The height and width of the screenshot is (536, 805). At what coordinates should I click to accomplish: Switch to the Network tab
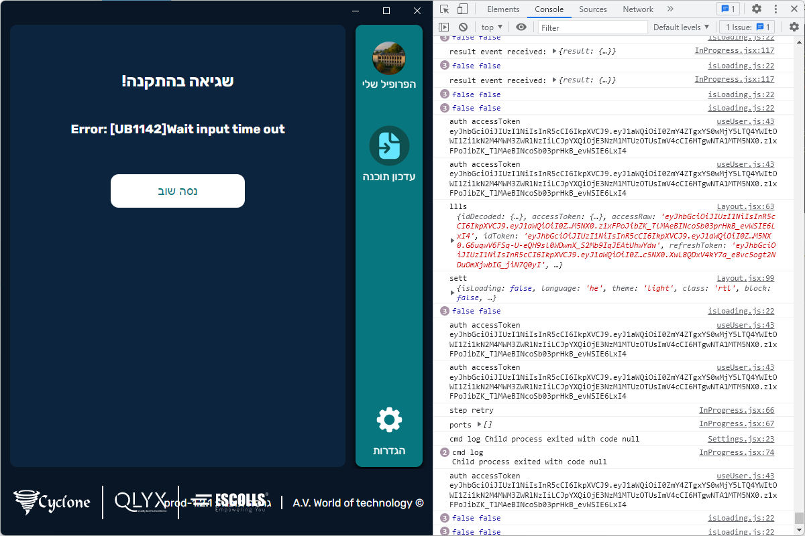pos(637,9)
